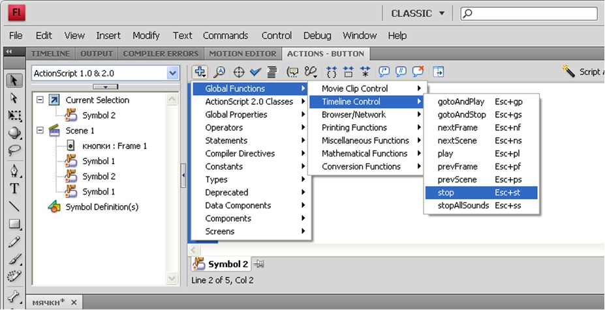Click the Collapse selection icon
The height and width of the screenshot is (310, 605).
(348, 72)
